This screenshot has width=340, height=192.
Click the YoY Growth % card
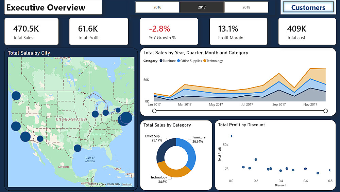point(169,32)
